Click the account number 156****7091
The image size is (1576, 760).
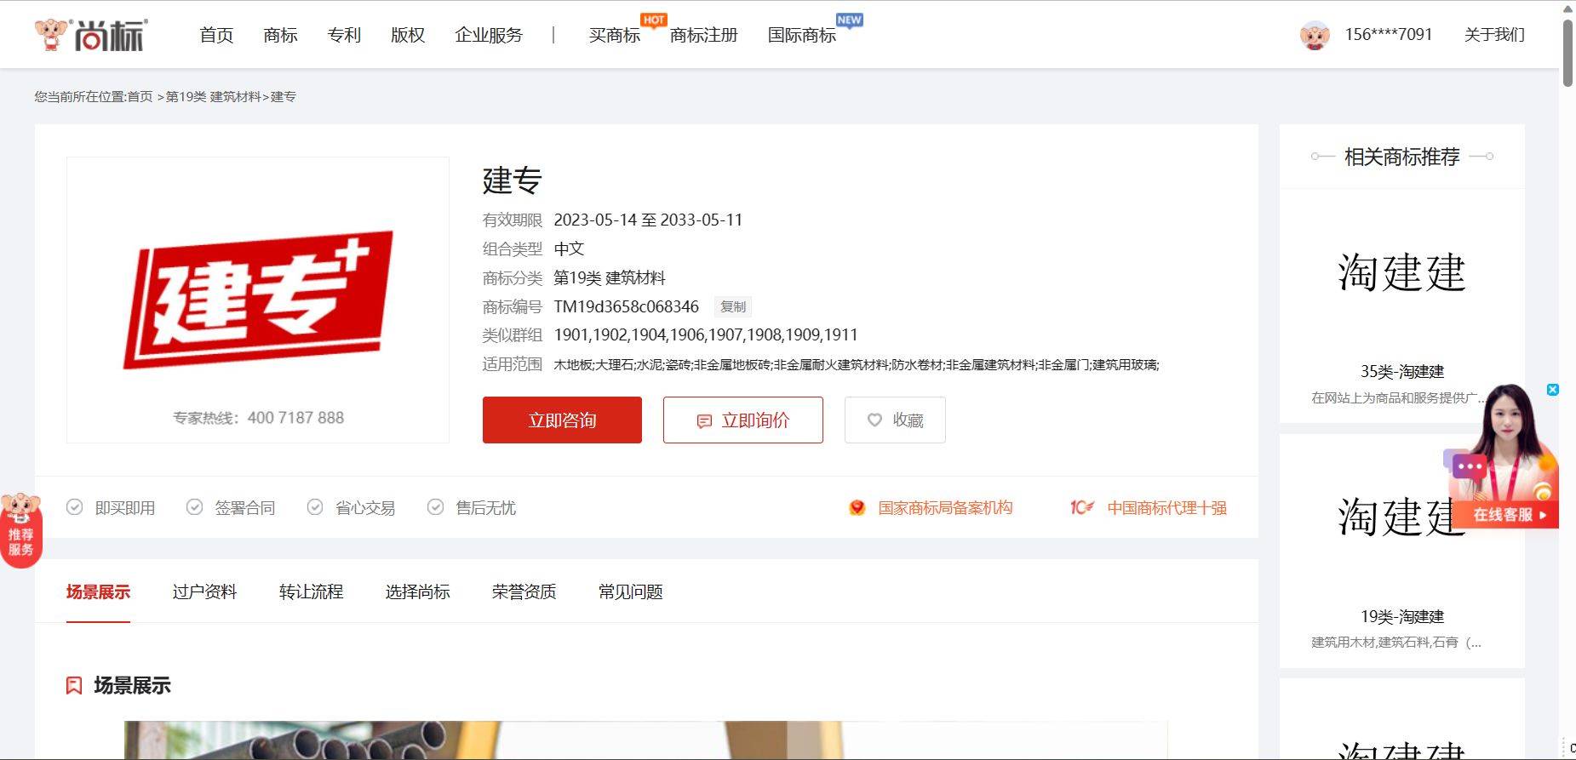coord(1389,35)
